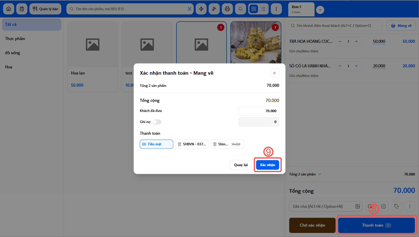Click the home icon in the top bar
This screenshot has width=419, height=237.
9,9
